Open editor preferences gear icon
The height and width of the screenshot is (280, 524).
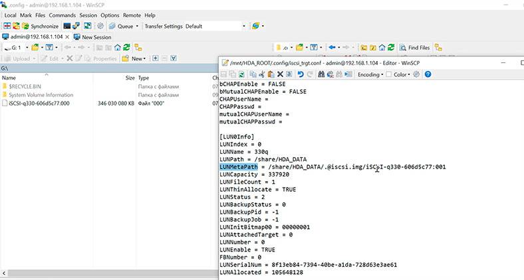point(416,74)
